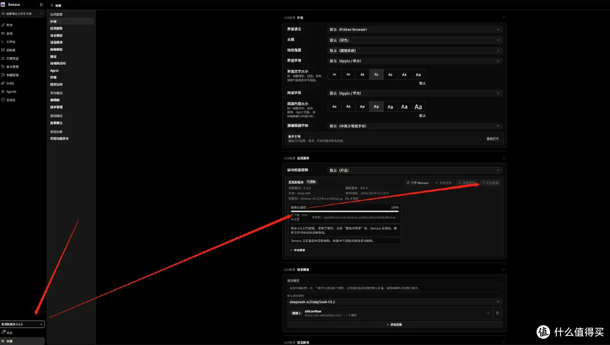Viewport: 610px width, 345px height.
Task: Click the 打开 Release button
Action: (417, 183)
